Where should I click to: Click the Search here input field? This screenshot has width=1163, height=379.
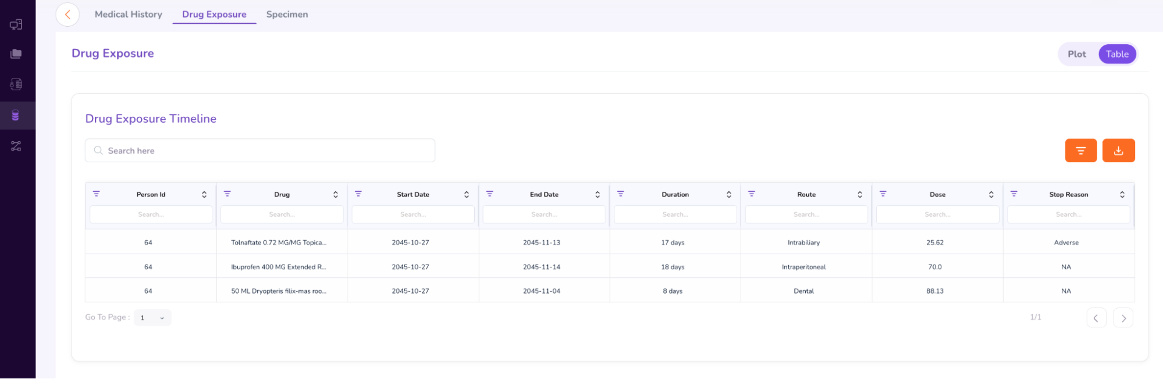[x=259, y=151]
